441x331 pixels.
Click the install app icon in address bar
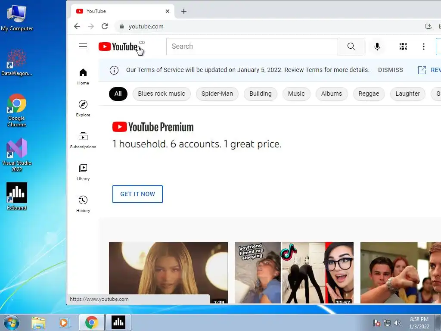[429, 26]
